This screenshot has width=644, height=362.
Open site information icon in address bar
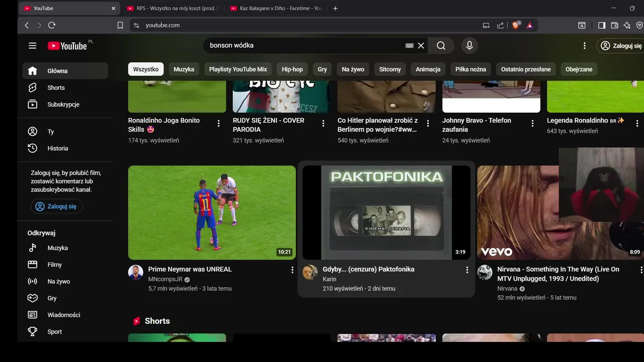pyautogui.click(x=136, y=25)
